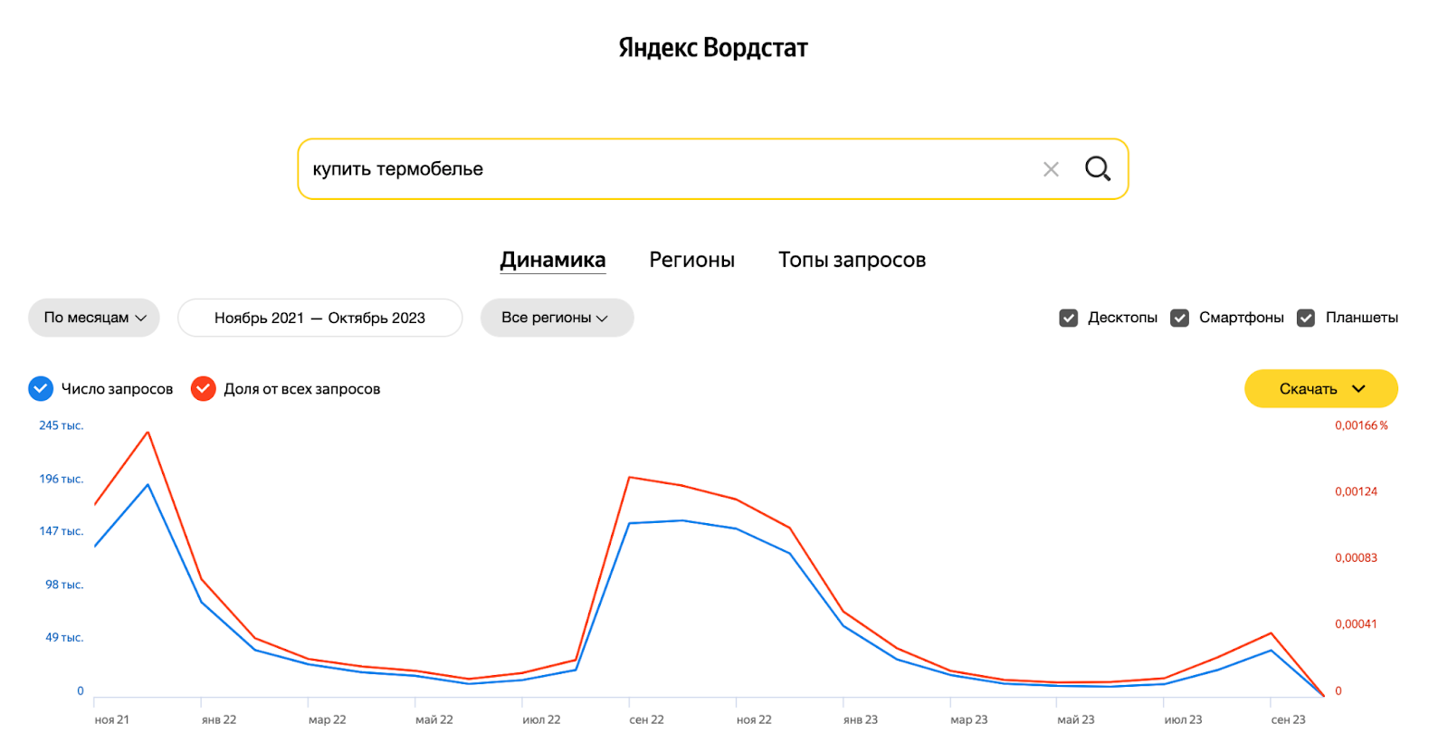Clear the search query with the X icon
The width and height of the screenshot is (1448, 752).
point(1051,169)
